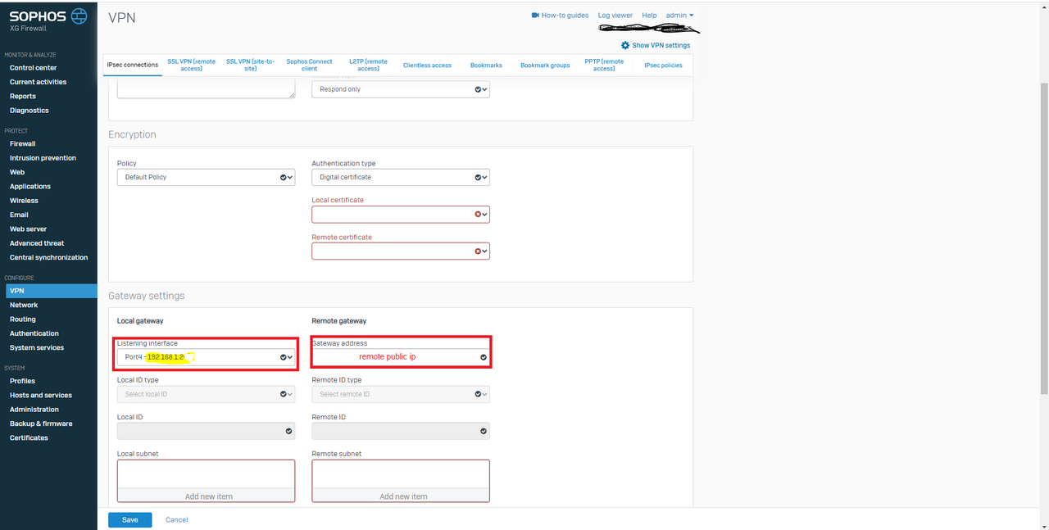Viewport: 1049px width, 530px height.
Task: Open the Listening interface dropdown
Action: coord(206,357)
